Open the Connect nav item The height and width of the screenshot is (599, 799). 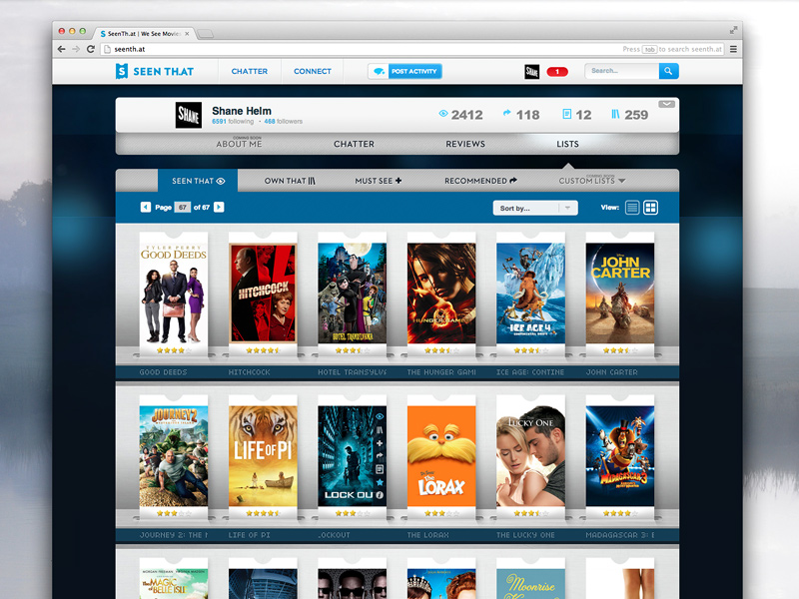(x=313, y=71)
